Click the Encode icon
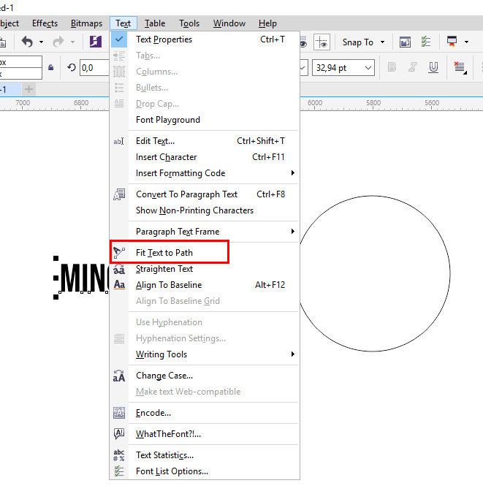 (x=119, y=413)
